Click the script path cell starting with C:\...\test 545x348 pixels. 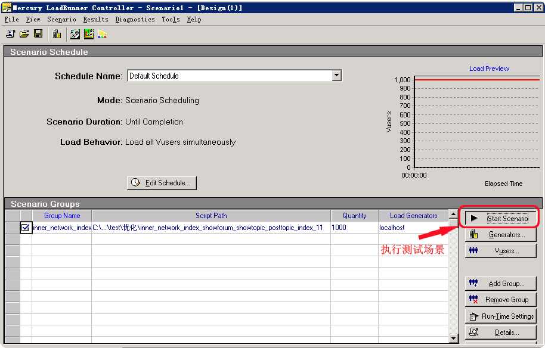coord(211,228)
